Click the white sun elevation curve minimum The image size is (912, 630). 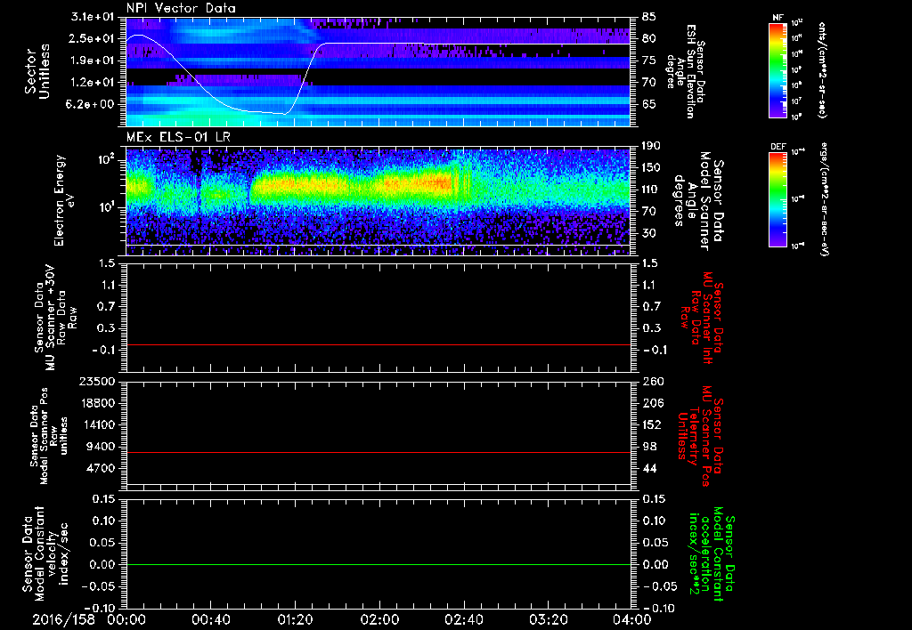284,113
